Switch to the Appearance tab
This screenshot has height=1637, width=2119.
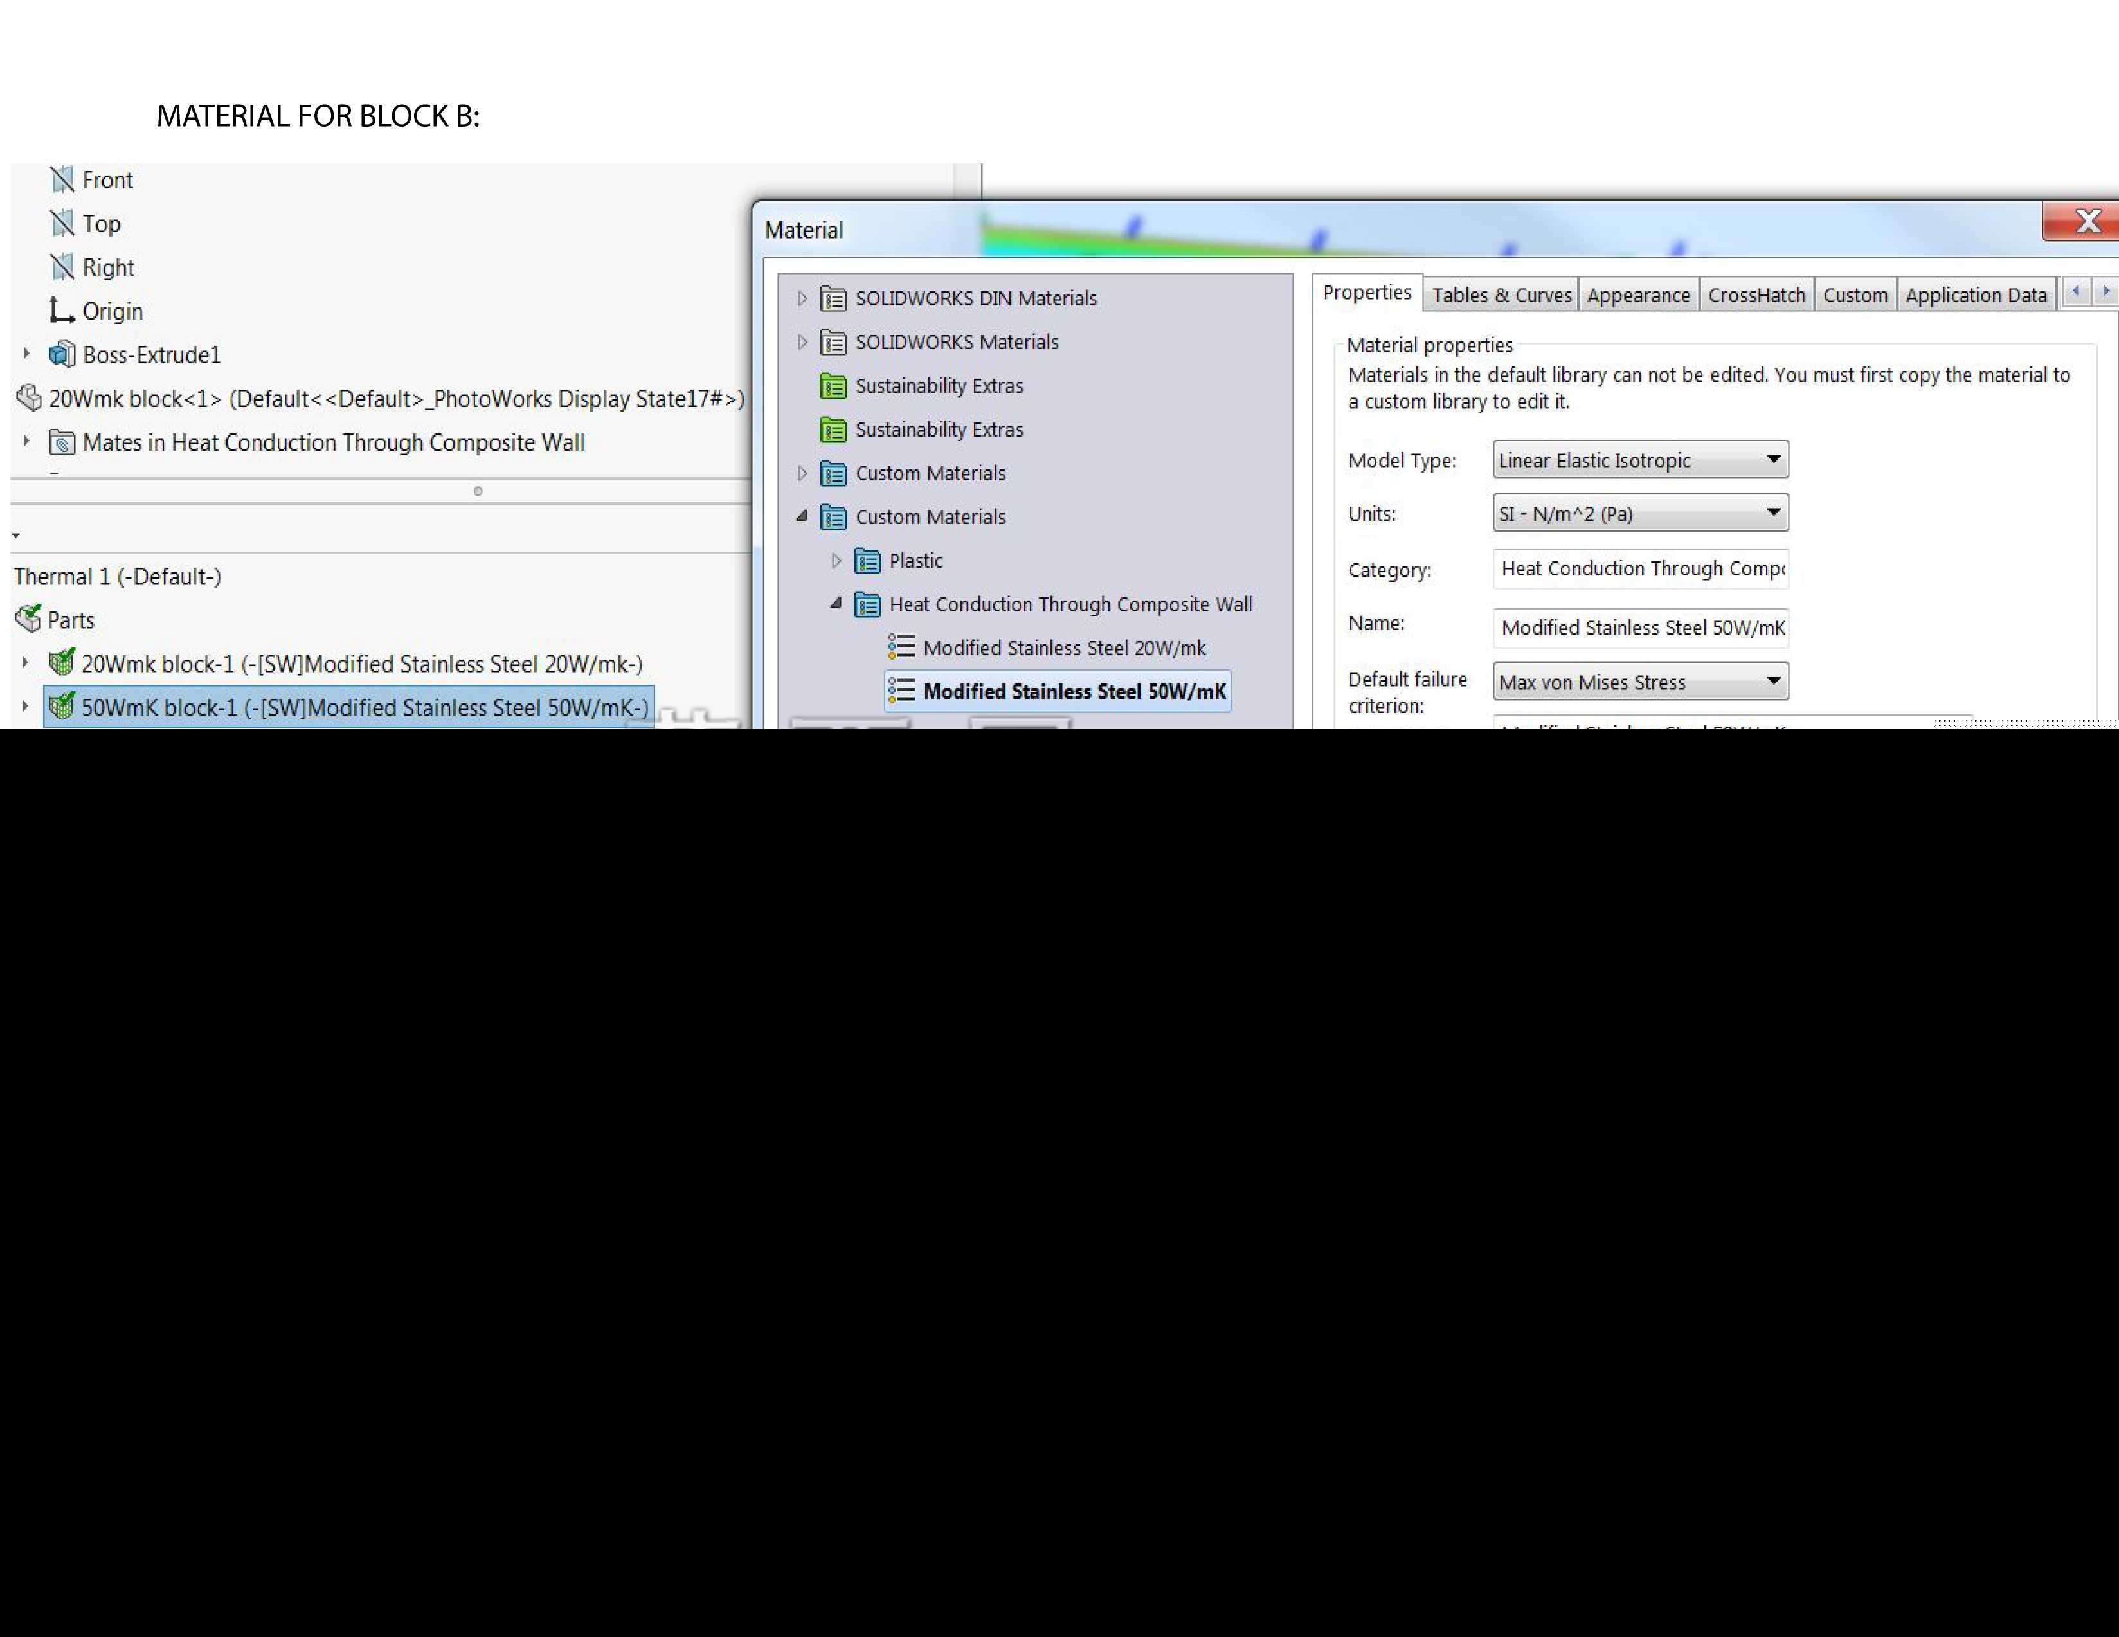pos(1637,295)
